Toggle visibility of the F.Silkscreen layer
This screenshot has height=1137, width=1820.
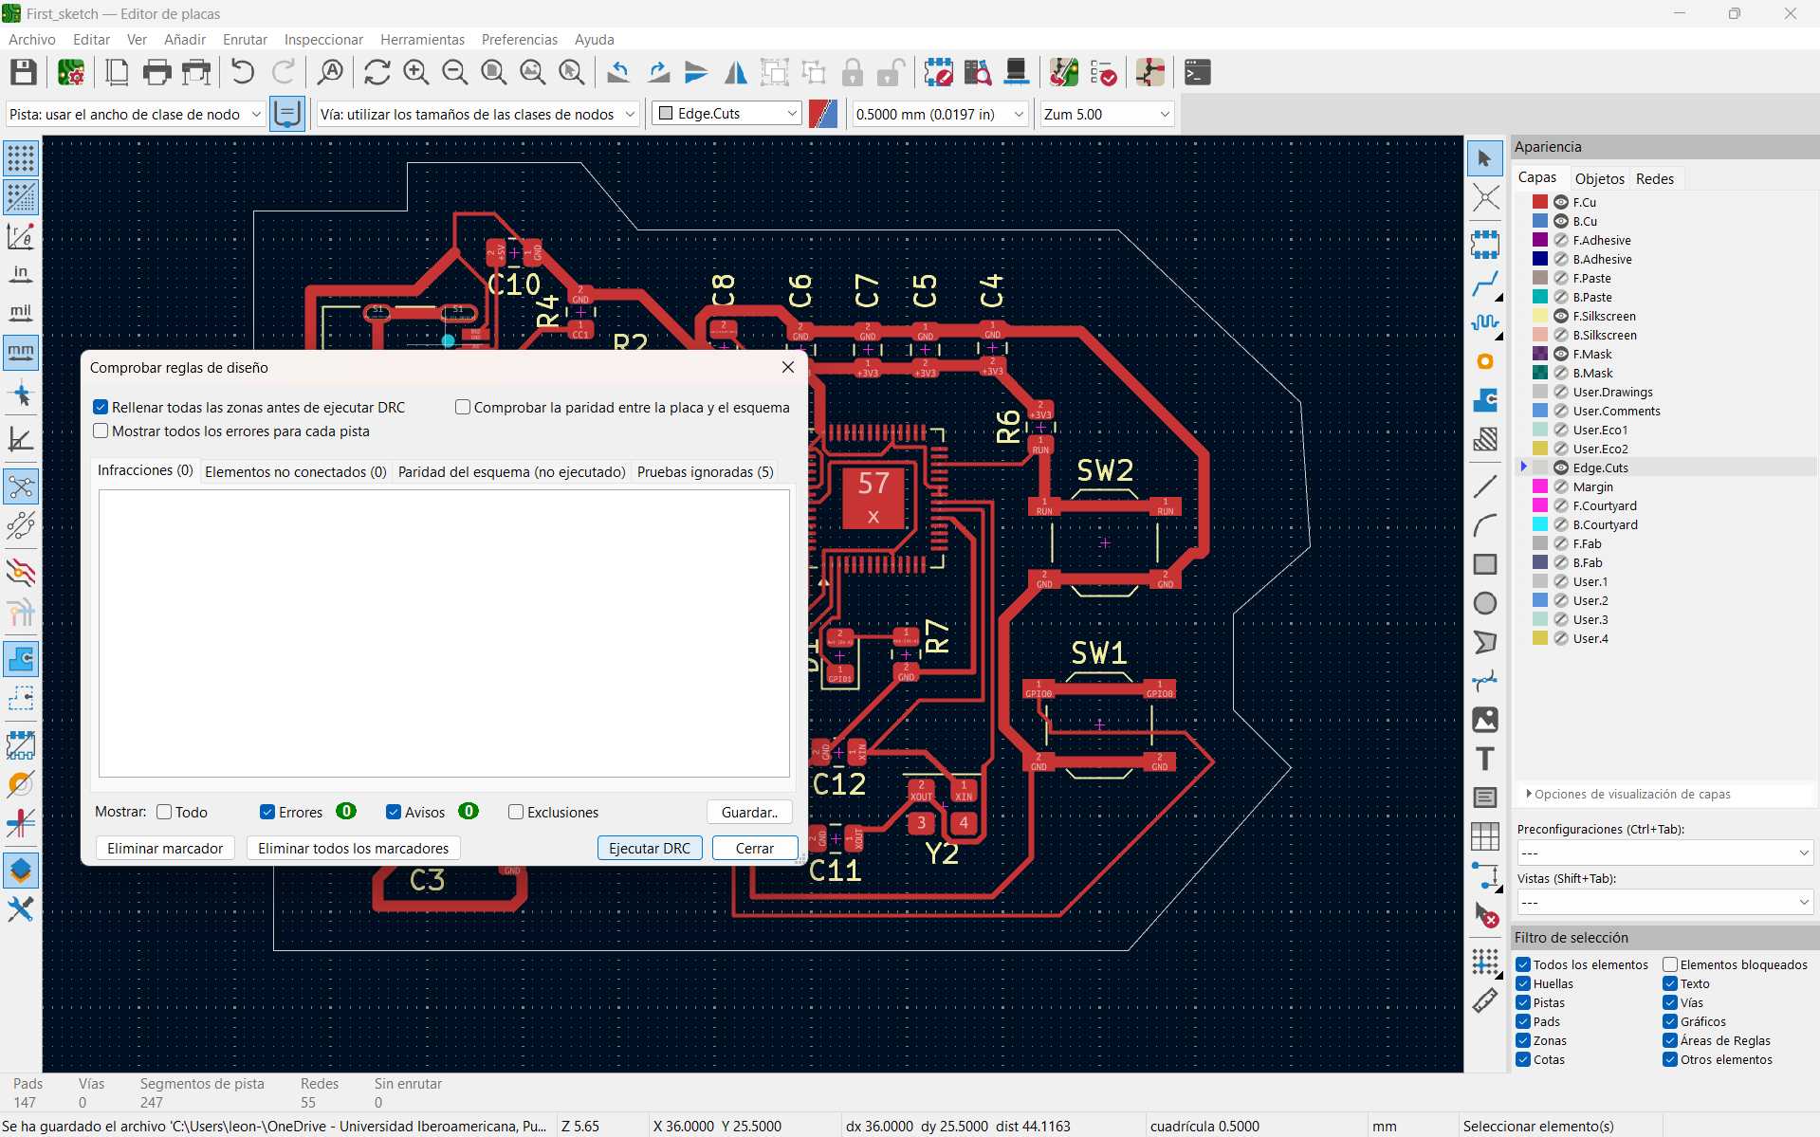1560,316
